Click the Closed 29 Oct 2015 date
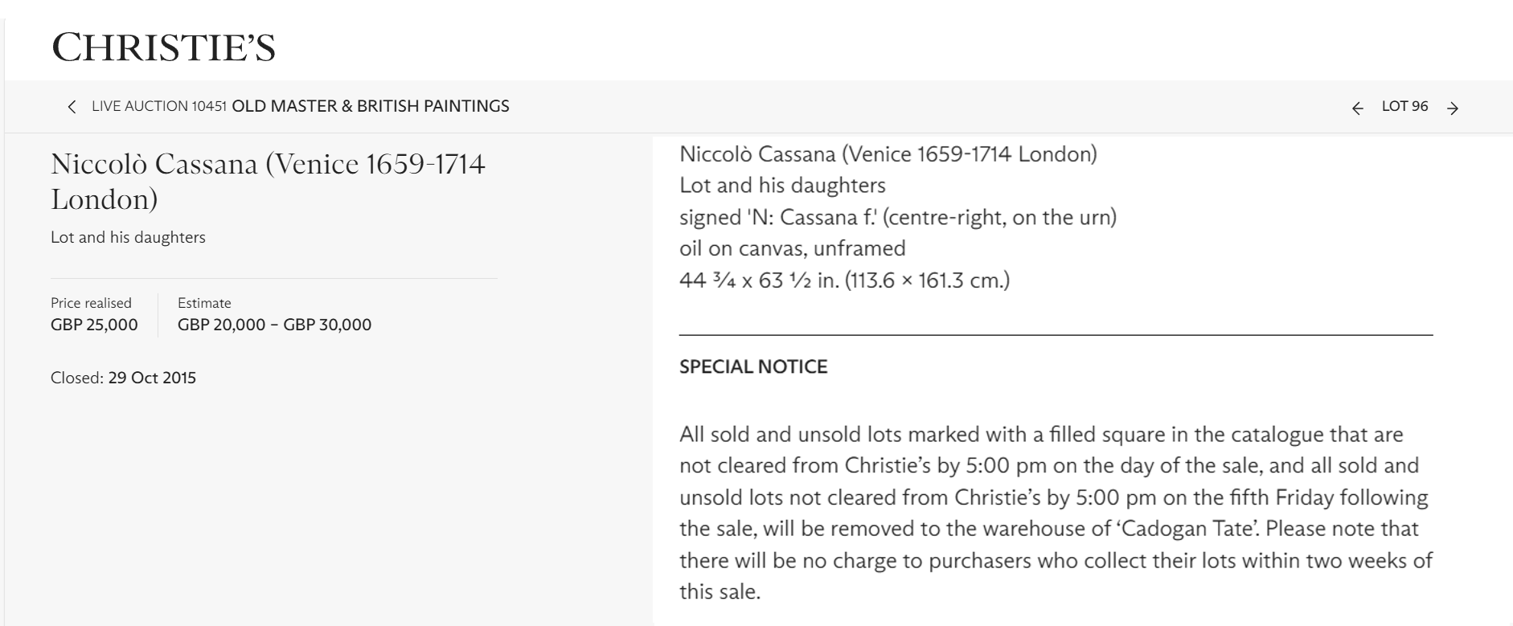1513x626 pixels. [x=123, y=378]
